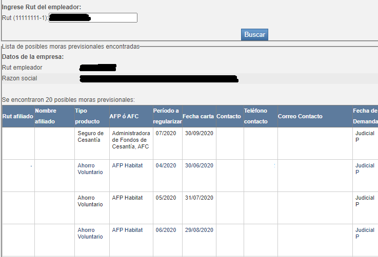Image resolution: width=378 pixels, height=257 pixels.
Task: Open Judicial P in the 07/2020 row
Action: (365, 137)
